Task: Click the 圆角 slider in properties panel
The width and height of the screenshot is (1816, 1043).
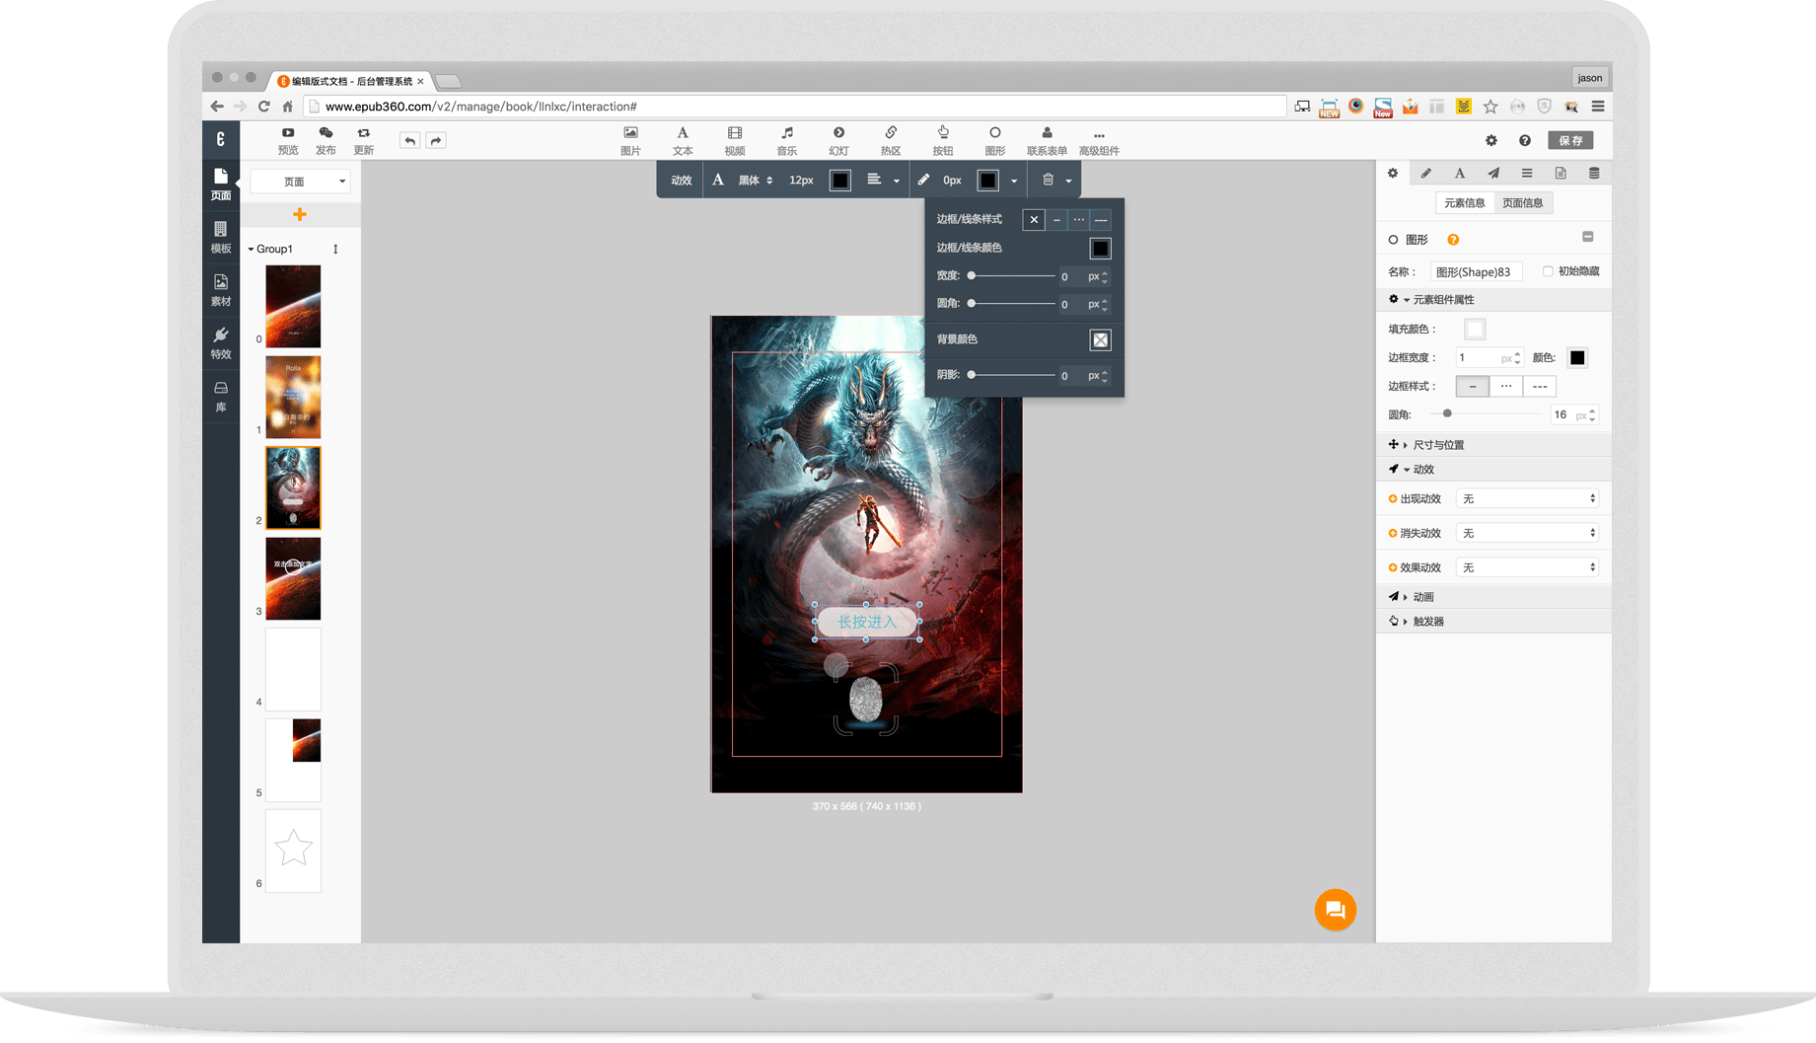Action: click(x=1486, y=414)
